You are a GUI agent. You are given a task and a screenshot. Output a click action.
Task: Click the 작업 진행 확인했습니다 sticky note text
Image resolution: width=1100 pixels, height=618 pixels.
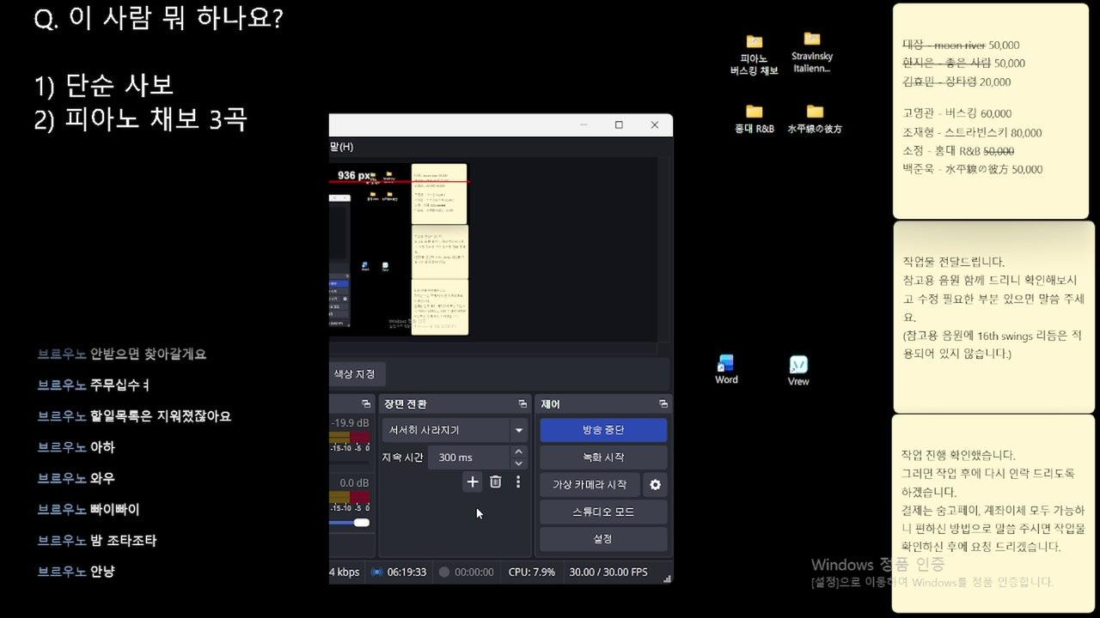click(958, 455)
